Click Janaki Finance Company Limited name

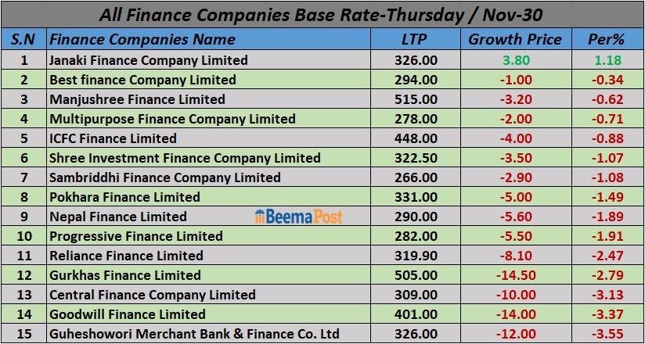point(148,60)
